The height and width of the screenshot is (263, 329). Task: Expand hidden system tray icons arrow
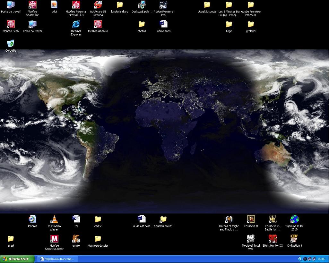pos(300,259)
